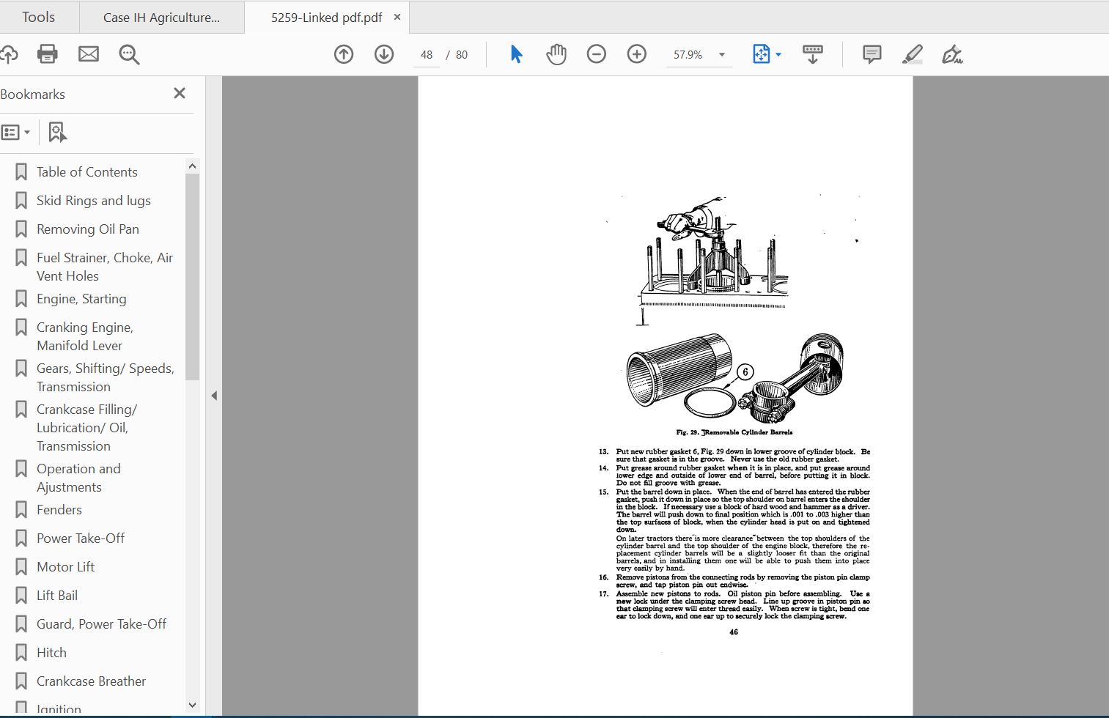Viewport: 1109px width, 718px height.
Task: Click the page number field showing 48
Action: point(427,55)
